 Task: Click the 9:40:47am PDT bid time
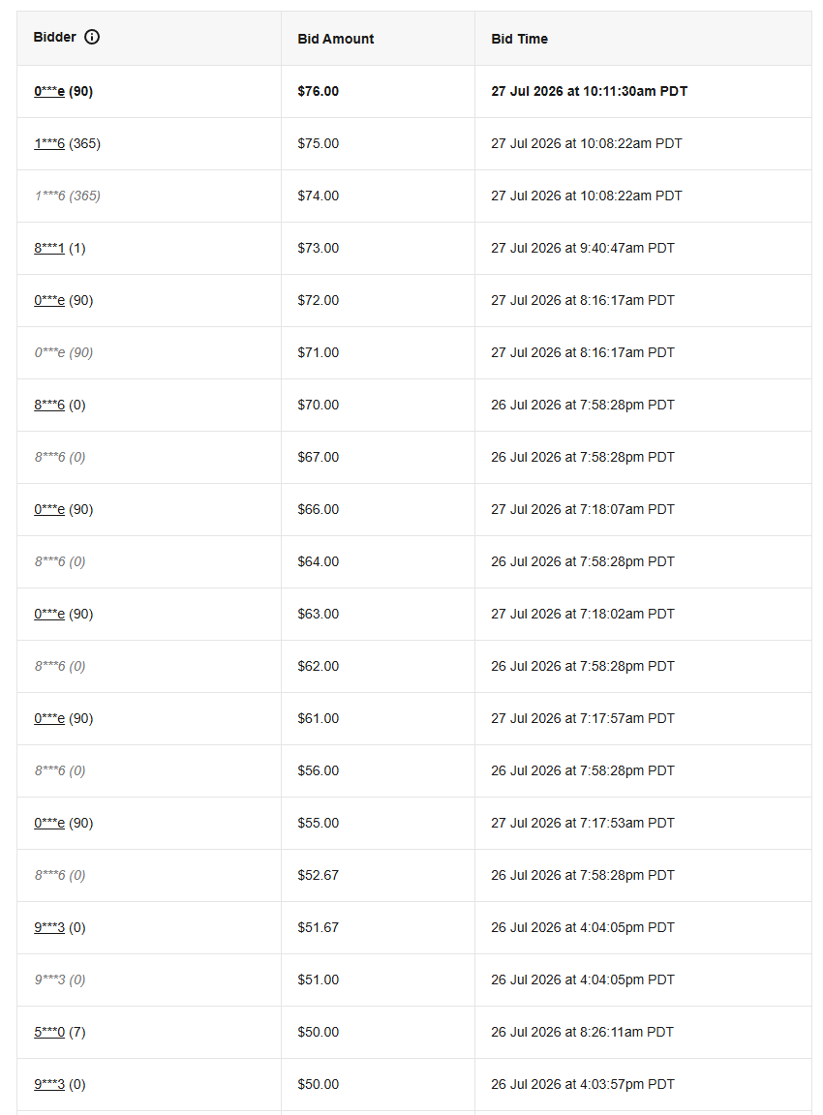click(x=583, y=248)
